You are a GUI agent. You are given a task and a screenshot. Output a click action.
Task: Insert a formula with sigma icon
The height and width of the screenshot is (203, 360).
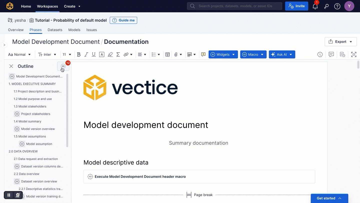pos(118,55)
